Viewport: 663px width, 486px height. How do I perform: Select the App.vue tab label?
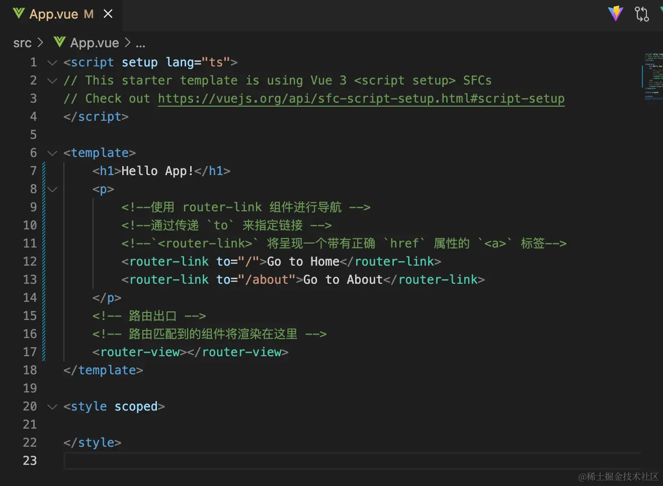(x=54, y=14)
